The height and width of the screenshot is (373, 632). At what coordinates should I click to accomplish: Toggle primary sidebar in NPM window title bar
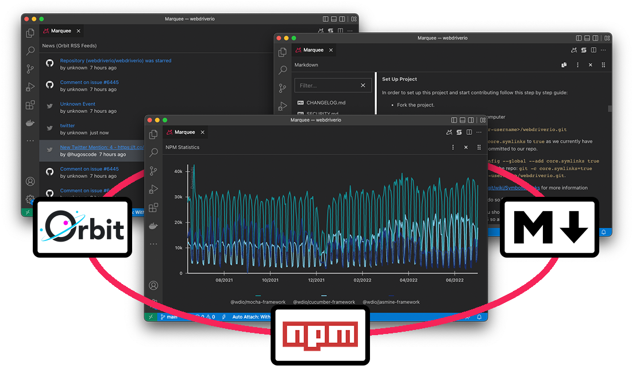click(454, 120)
